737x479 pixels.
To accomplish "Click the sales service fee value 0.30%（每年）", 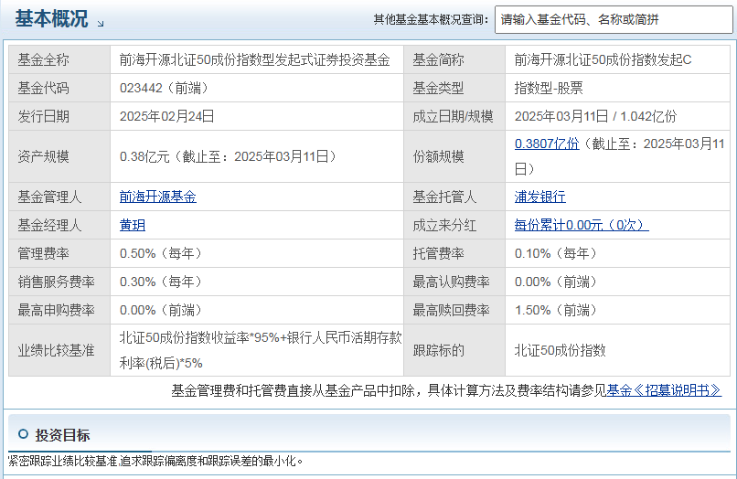I will (x=161, y=282).
